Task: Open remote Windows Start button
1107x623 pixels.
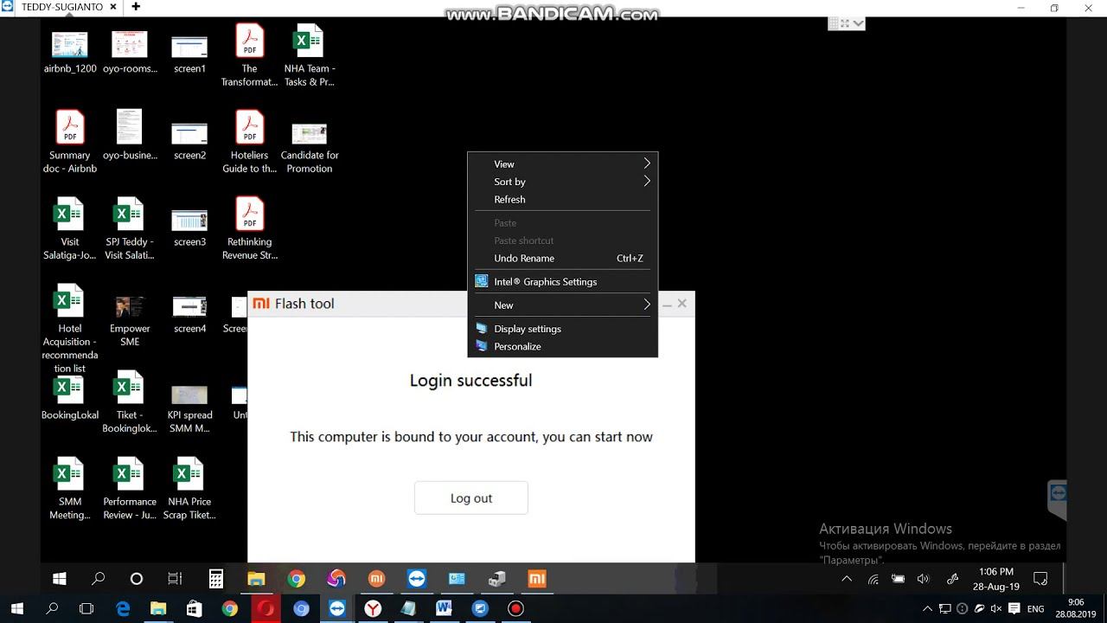Action: pos(60,579)
